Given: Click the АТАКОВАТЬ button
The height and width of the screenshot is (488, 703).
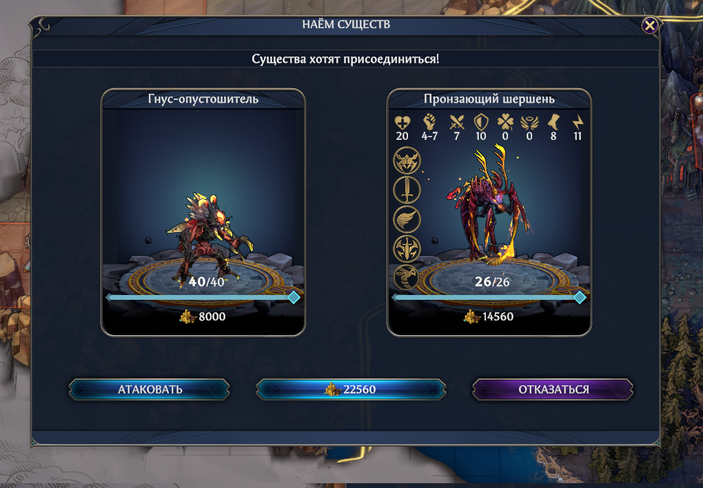Looking at the screenshot, I should click(x=150, y=389).
